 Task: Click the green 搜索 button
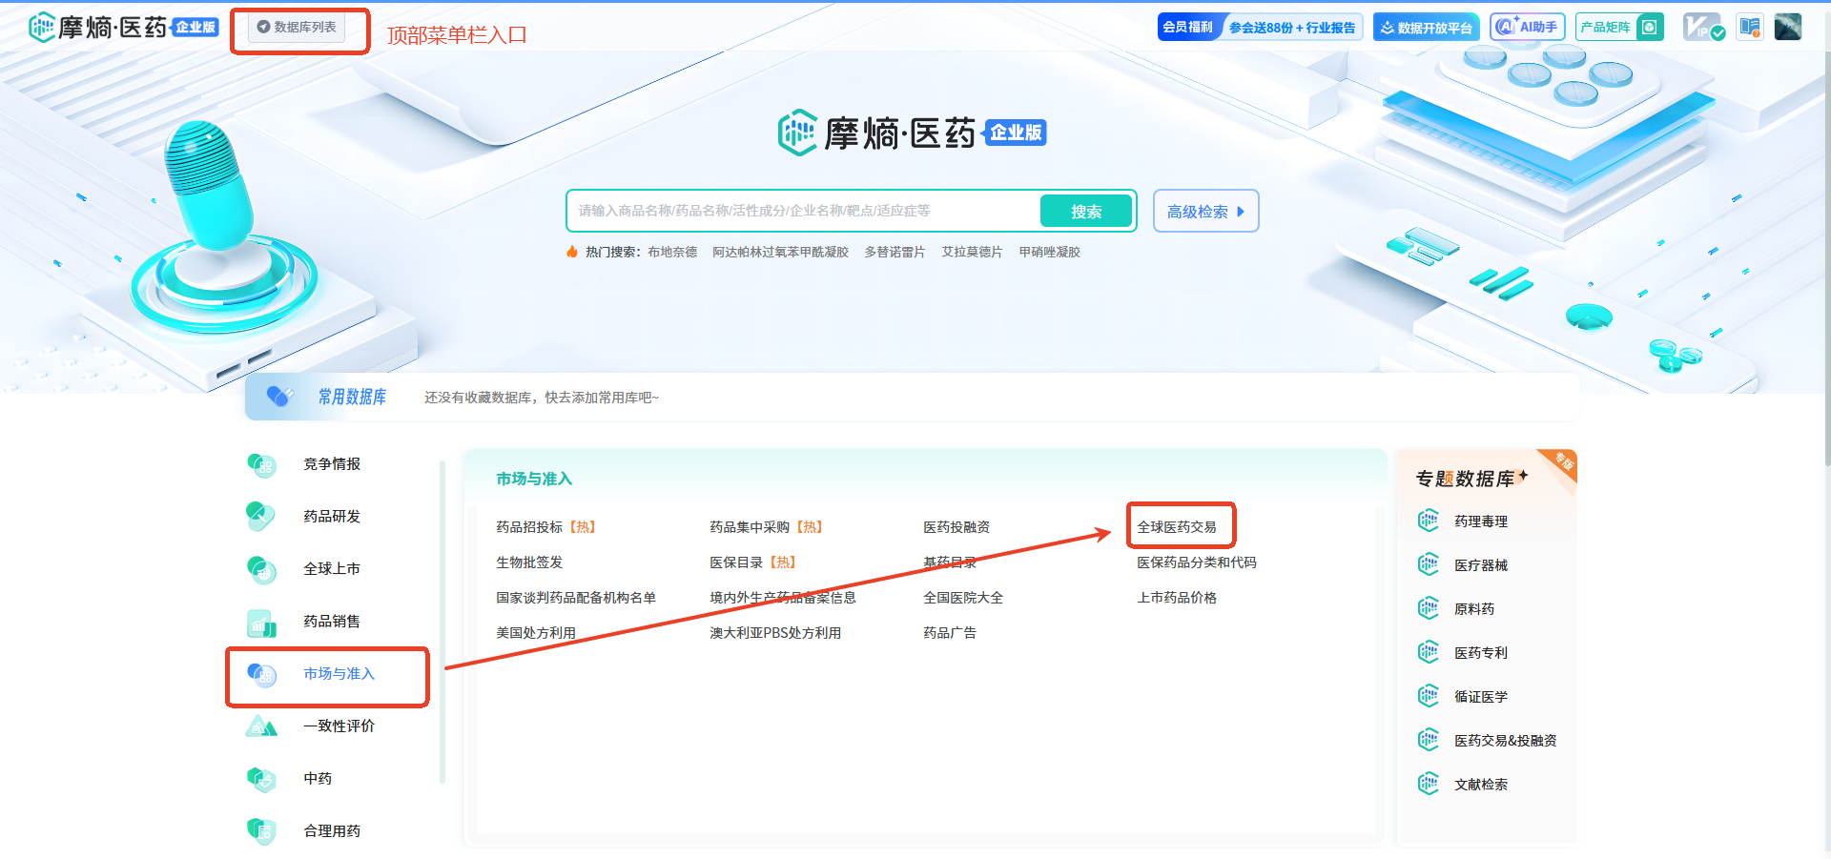coord(1086,211)
